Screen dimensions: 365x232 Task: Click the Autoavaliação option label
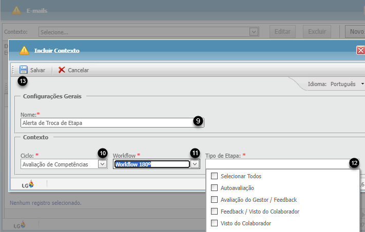tap(237, 188)
